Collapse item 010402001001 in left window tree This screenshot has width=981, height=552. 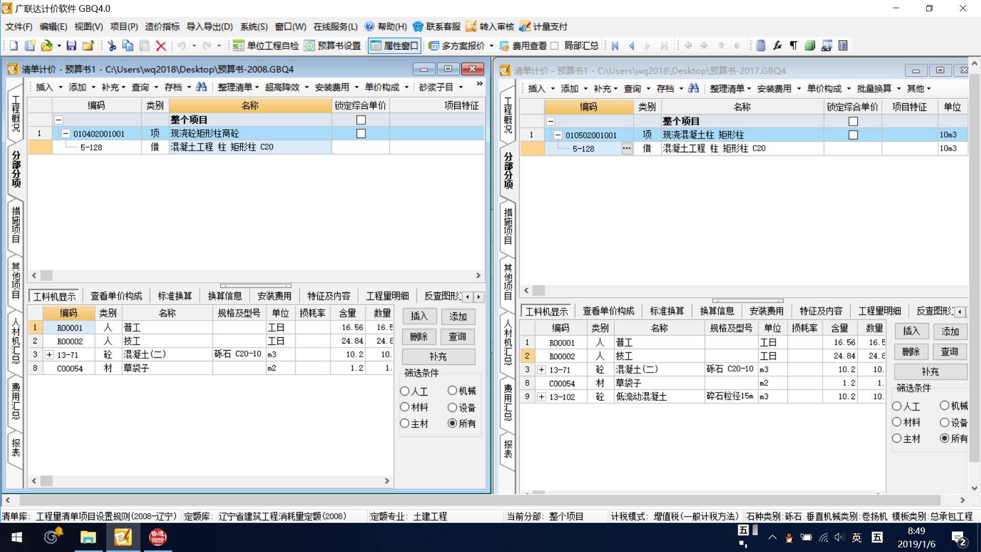coord(66,133)
